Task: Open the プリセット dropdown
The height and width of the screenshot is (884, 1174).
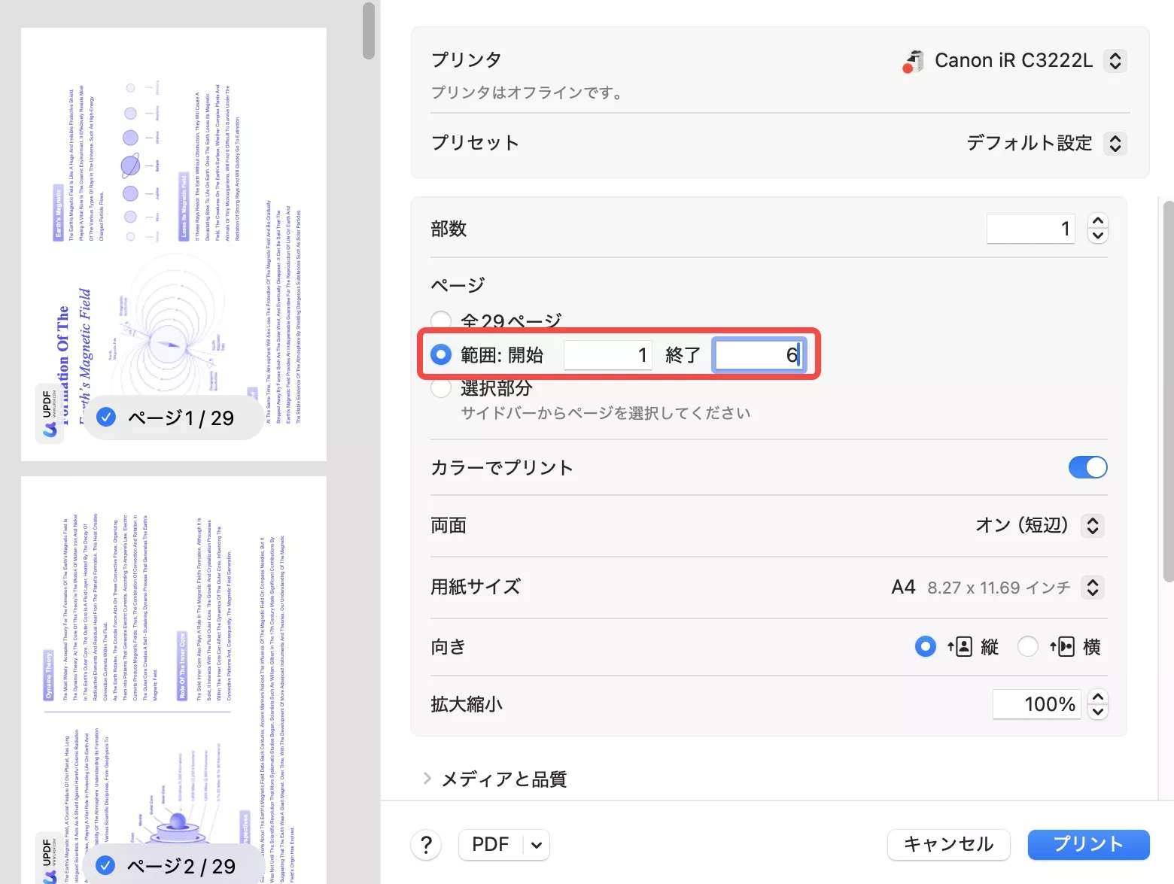Action: coord(1115,143)
